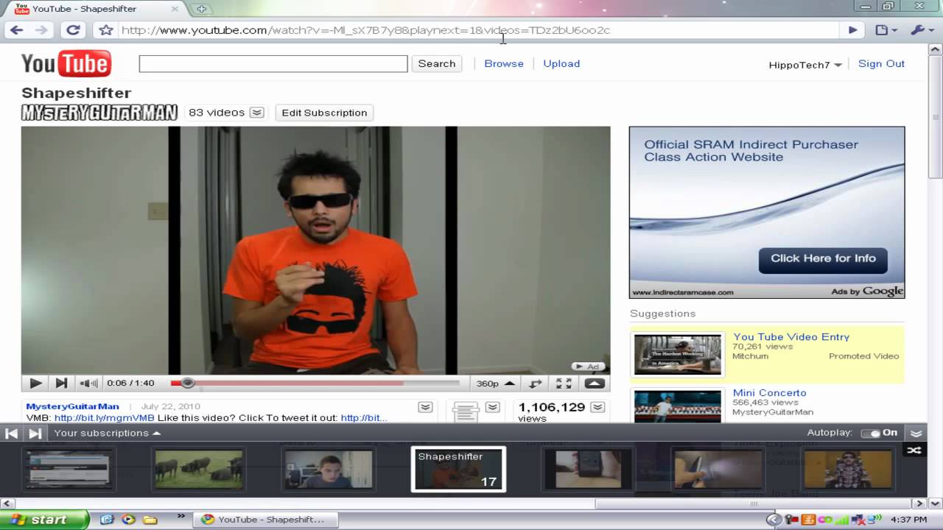Open the Windows start menu
Viewport: 943px width, 530px height.
click(44, 519)
